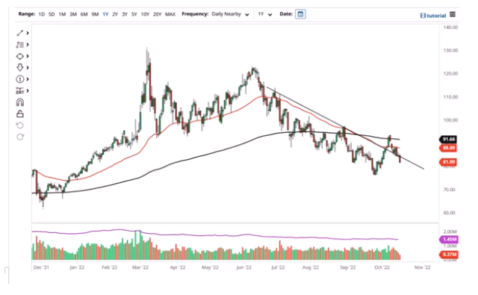
Task: Click the Jun '22 date axis label
Action: pos(244,267)
